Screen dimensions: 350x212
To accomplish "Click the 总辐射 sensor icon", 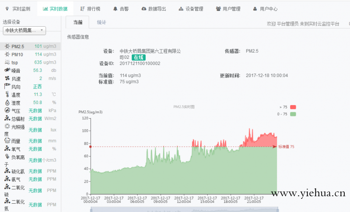I will pos(7,118).
